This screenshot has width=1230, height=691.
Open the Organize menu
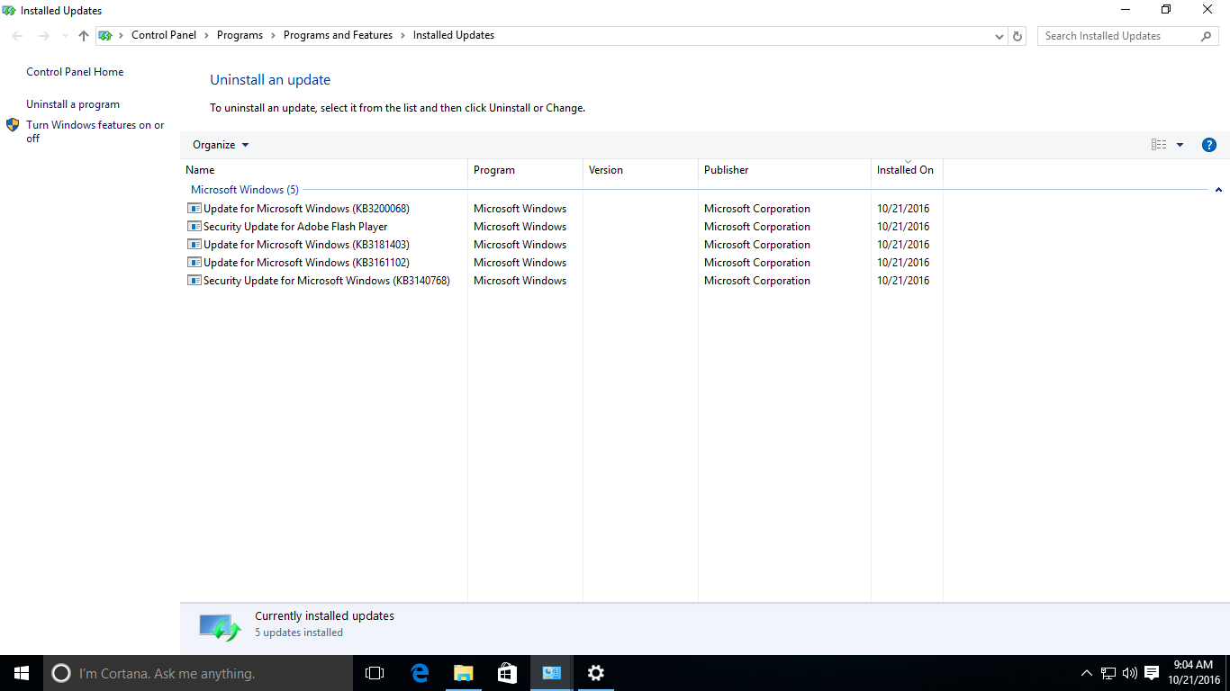click(x=221, y=145)
